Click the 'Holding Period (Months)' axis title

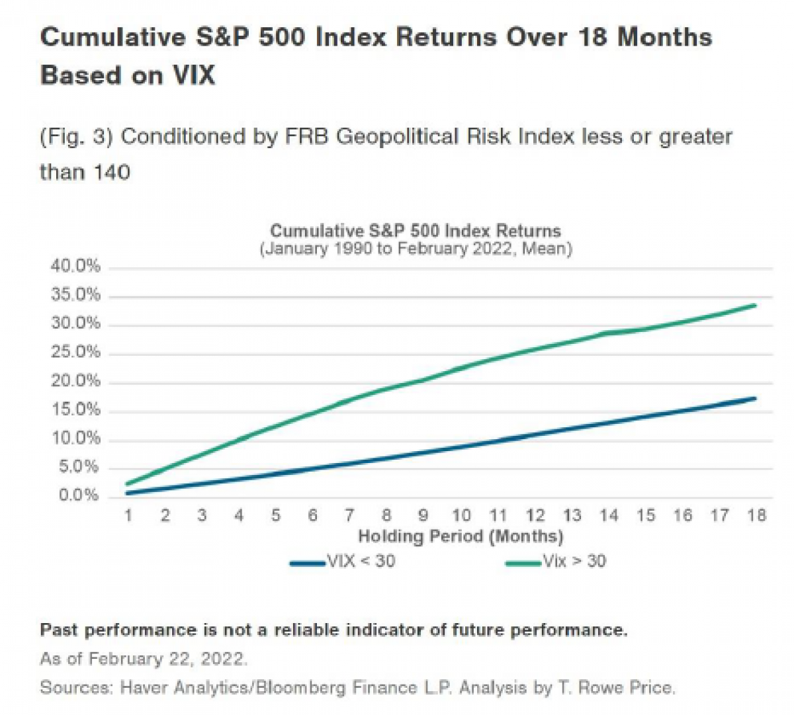[461, 535]
